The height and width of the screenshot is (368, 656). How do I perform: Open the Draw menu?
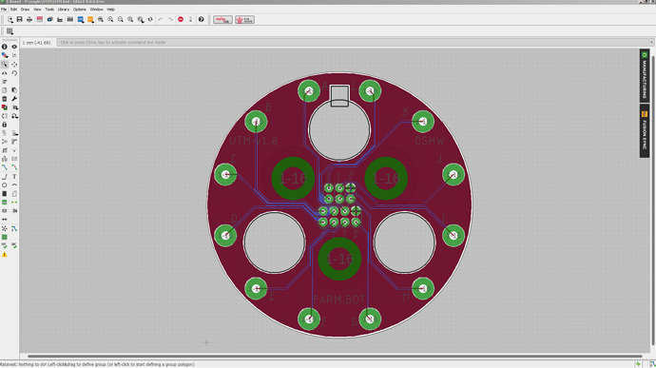[x=25, y=10]
